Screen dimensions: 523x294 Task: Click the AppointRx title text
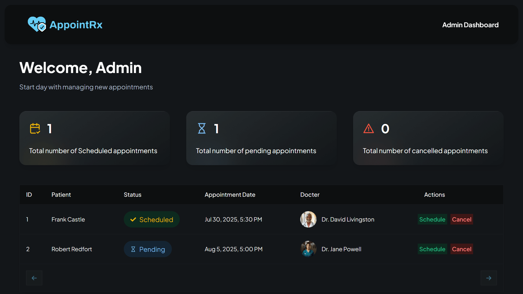[x=76, y=24]
